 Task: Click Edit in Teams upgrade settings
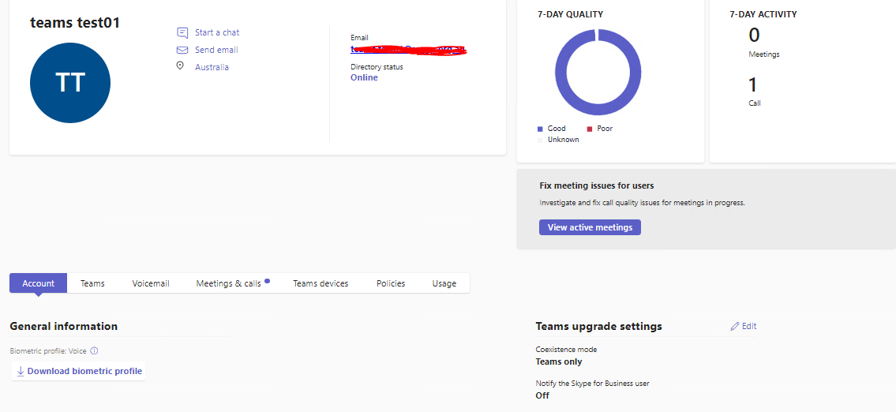click(x=749, y=326)
